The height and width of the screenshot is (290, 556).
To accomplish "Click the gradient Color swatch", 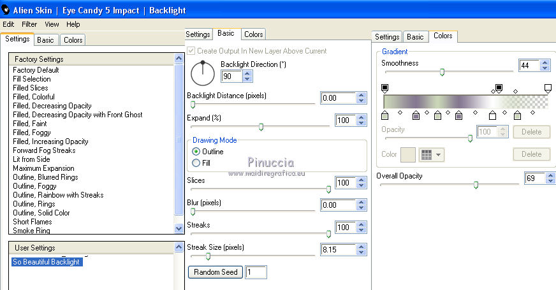I will pos(408,155).
